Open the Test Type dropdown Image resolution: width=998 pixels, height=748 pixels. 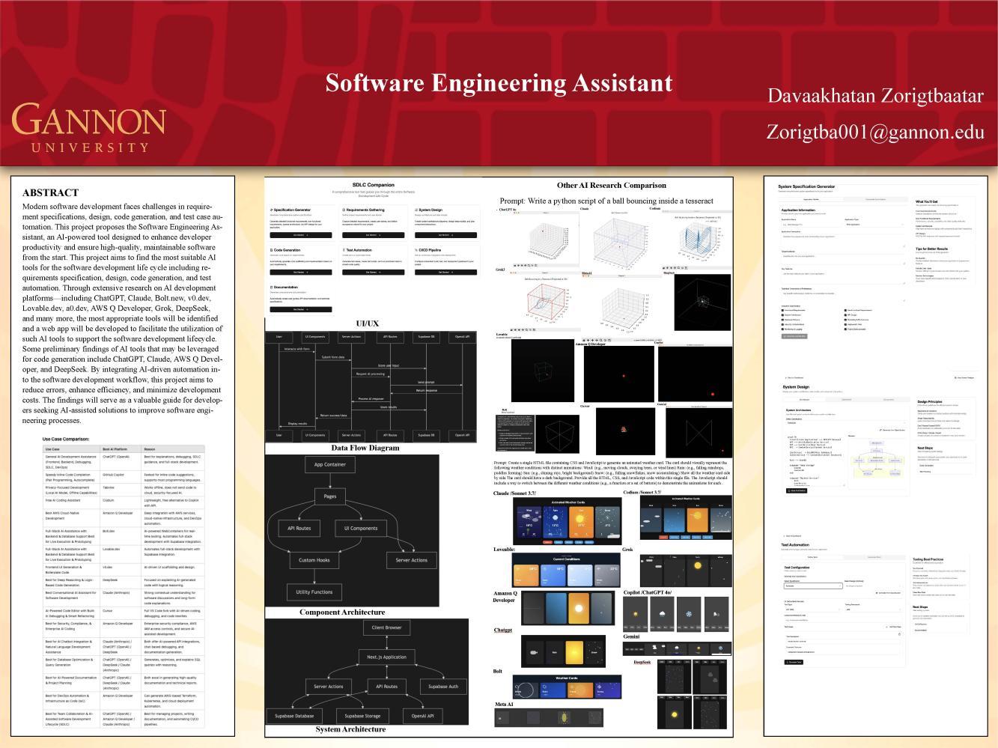[813, 609]
